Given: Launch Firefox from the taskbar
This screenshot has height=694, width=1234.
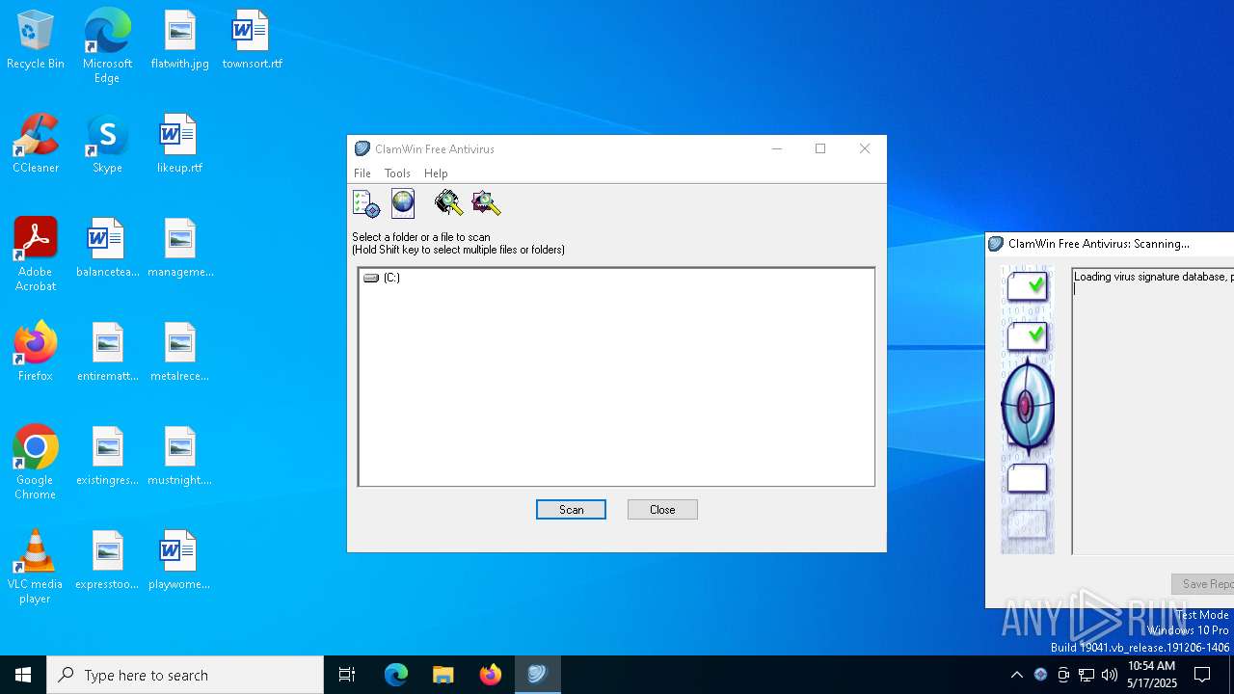Looking at the screenshot, I should tap(490, 675).
